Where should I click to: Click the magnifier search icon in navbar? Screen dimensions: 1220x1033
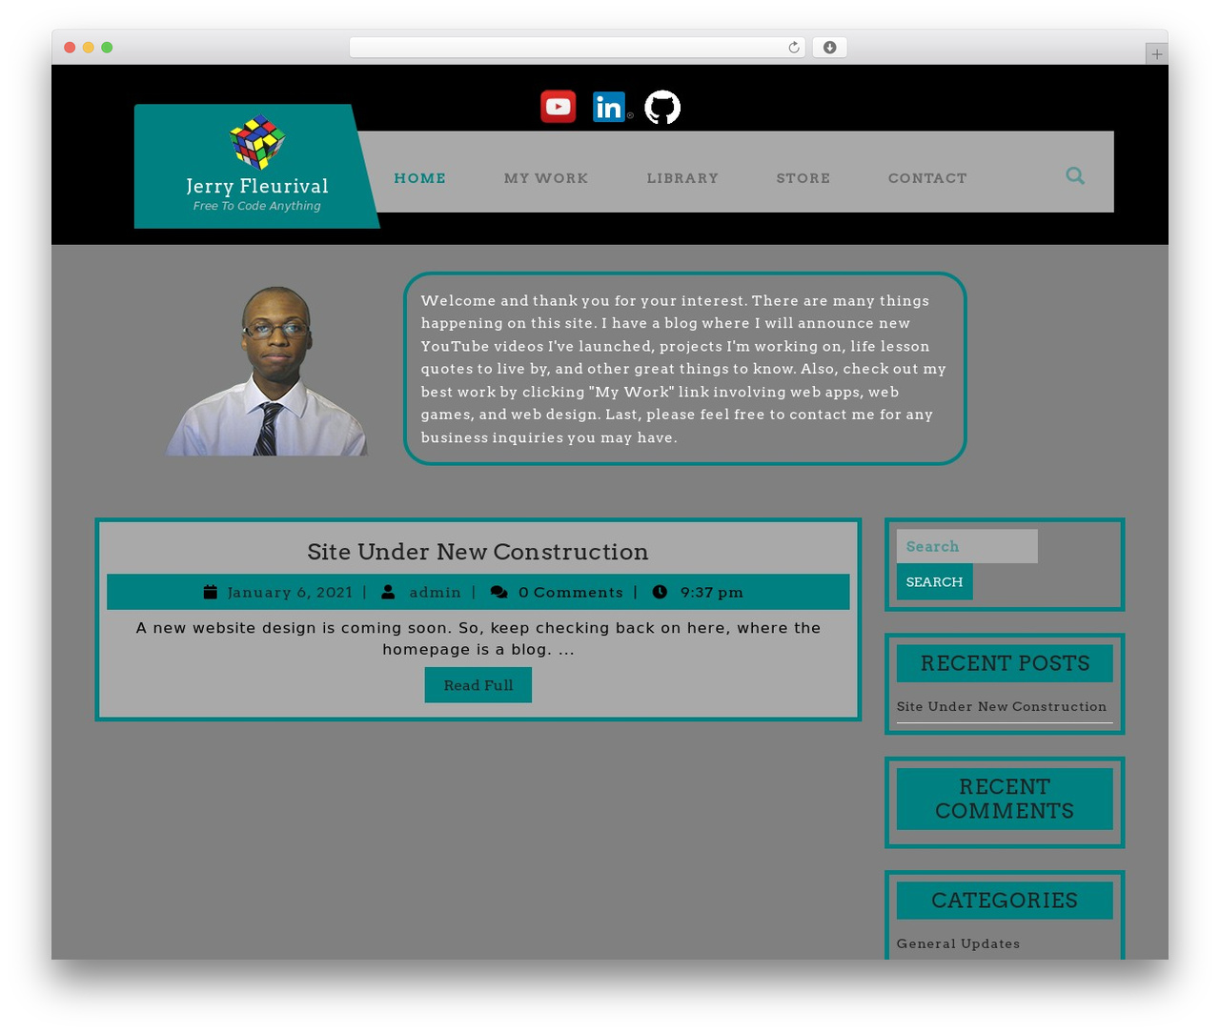pyautogui.click(x=1075, y=175)
